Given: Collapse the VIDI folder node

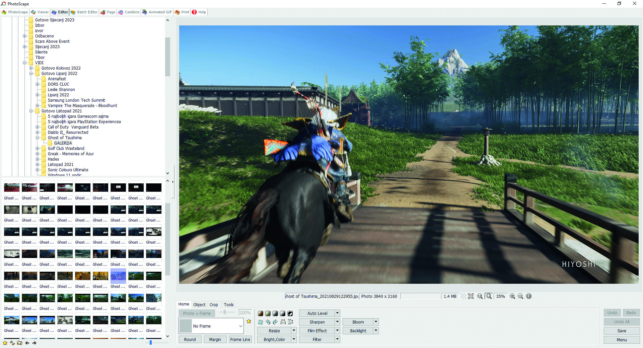Looking at the screenshot, I should tap(24, 63).
